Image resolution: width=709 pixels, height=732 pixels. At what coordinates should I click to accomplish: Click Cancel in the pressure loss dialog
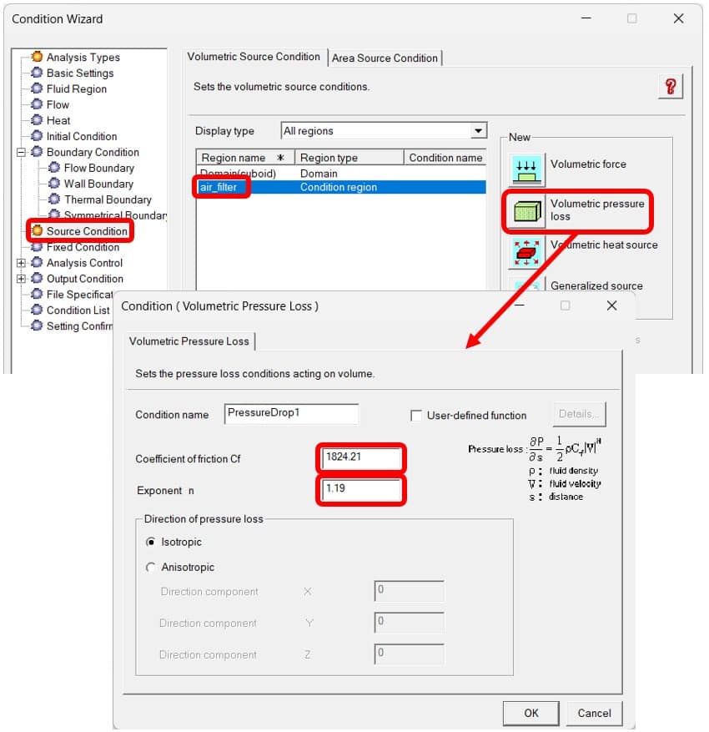tap(594, 714)
